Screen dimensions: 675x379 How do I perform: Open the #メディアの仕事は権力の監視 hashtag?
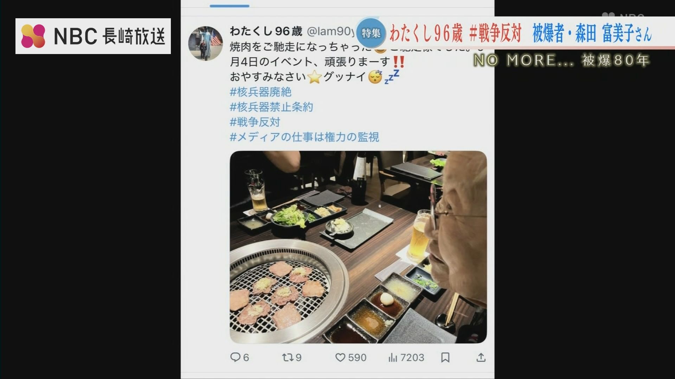[304, 137]
